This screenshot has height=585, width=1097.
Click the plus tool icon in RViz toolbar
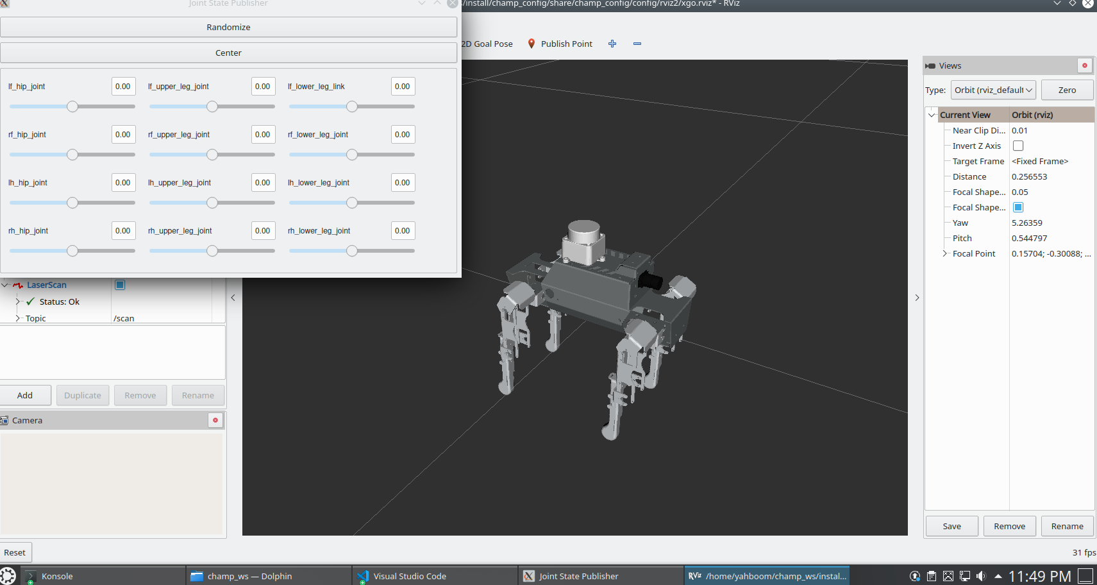click(612, 44)
